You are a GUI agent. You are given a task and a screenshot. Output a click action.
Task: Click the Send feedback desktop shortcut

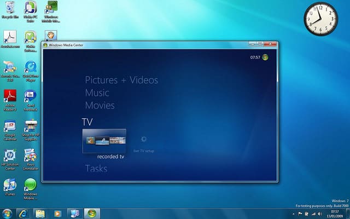pos(31,96)
